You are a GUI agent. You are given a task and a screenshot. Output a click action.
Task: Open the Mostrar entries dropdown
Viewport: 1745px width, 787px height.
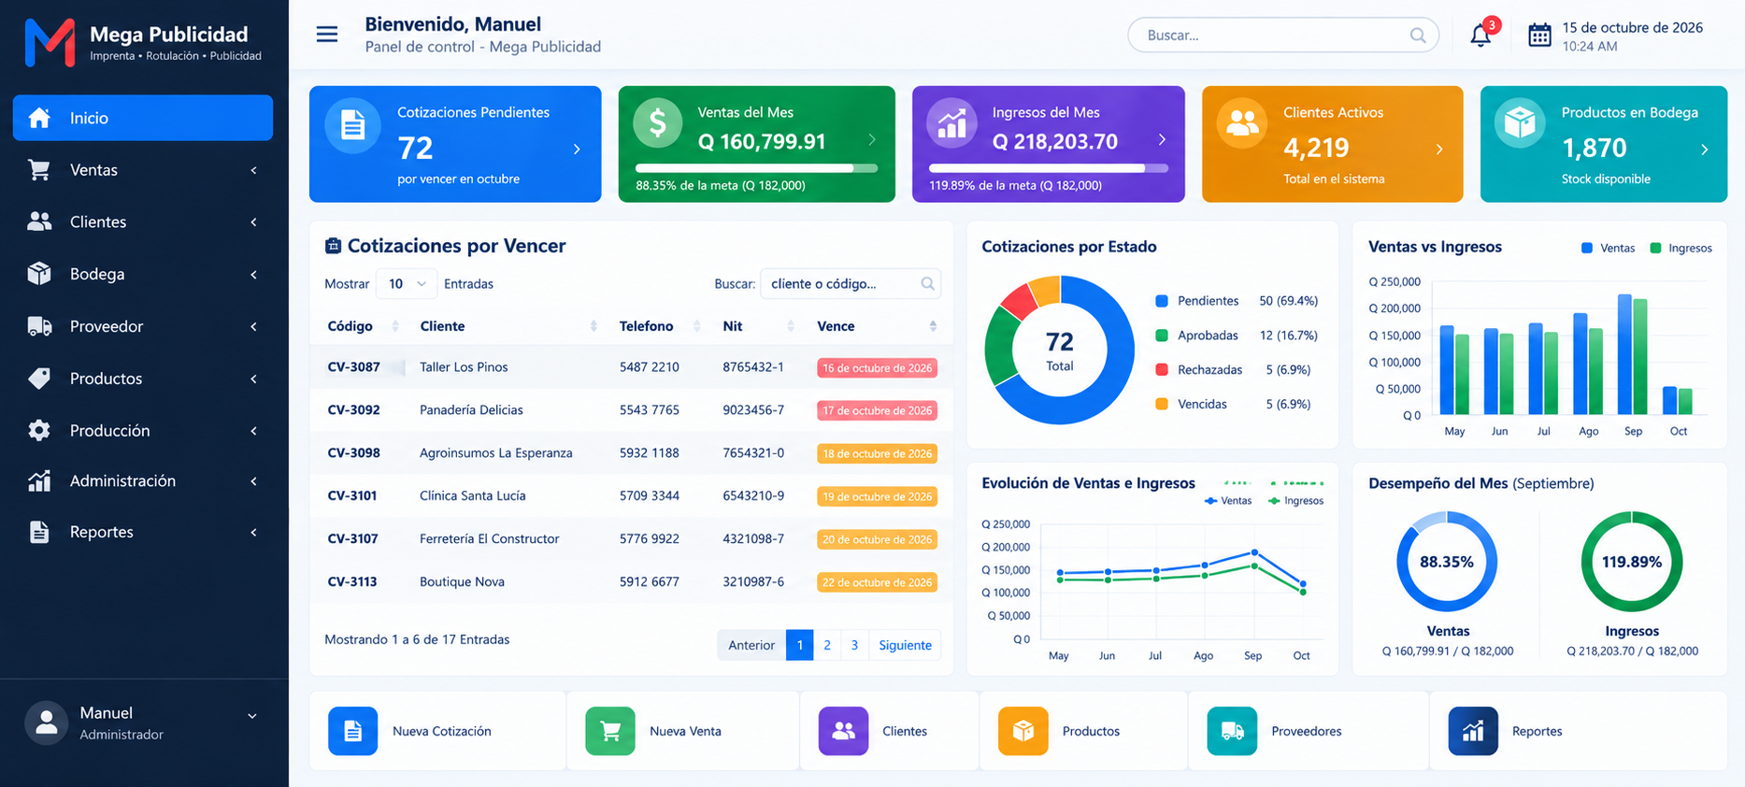[x=406, y=283]
